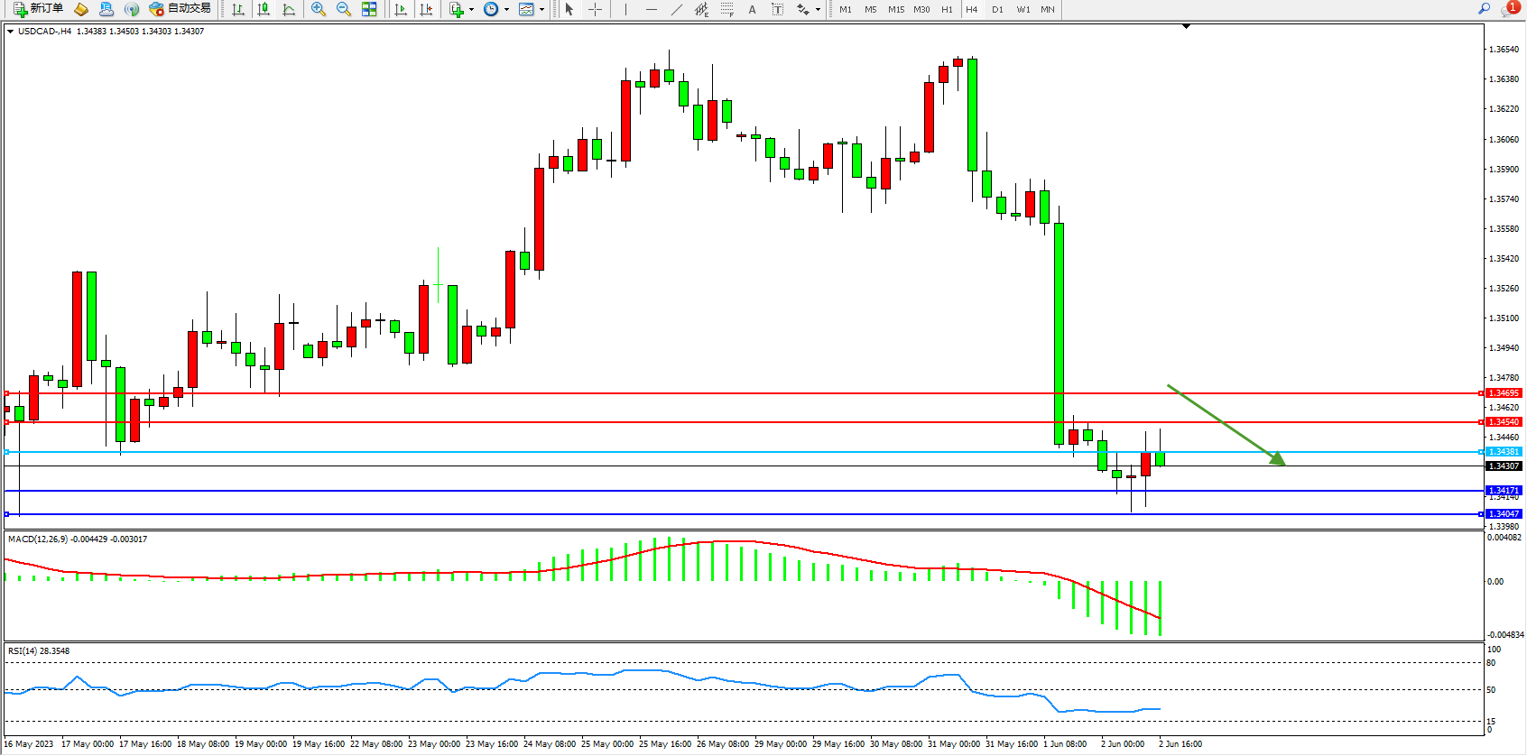Image resolution: width=1527 pixels, height=756 pixels.
Task: Expand the templates dropdown arrow
Action: (x=541, y=10)
